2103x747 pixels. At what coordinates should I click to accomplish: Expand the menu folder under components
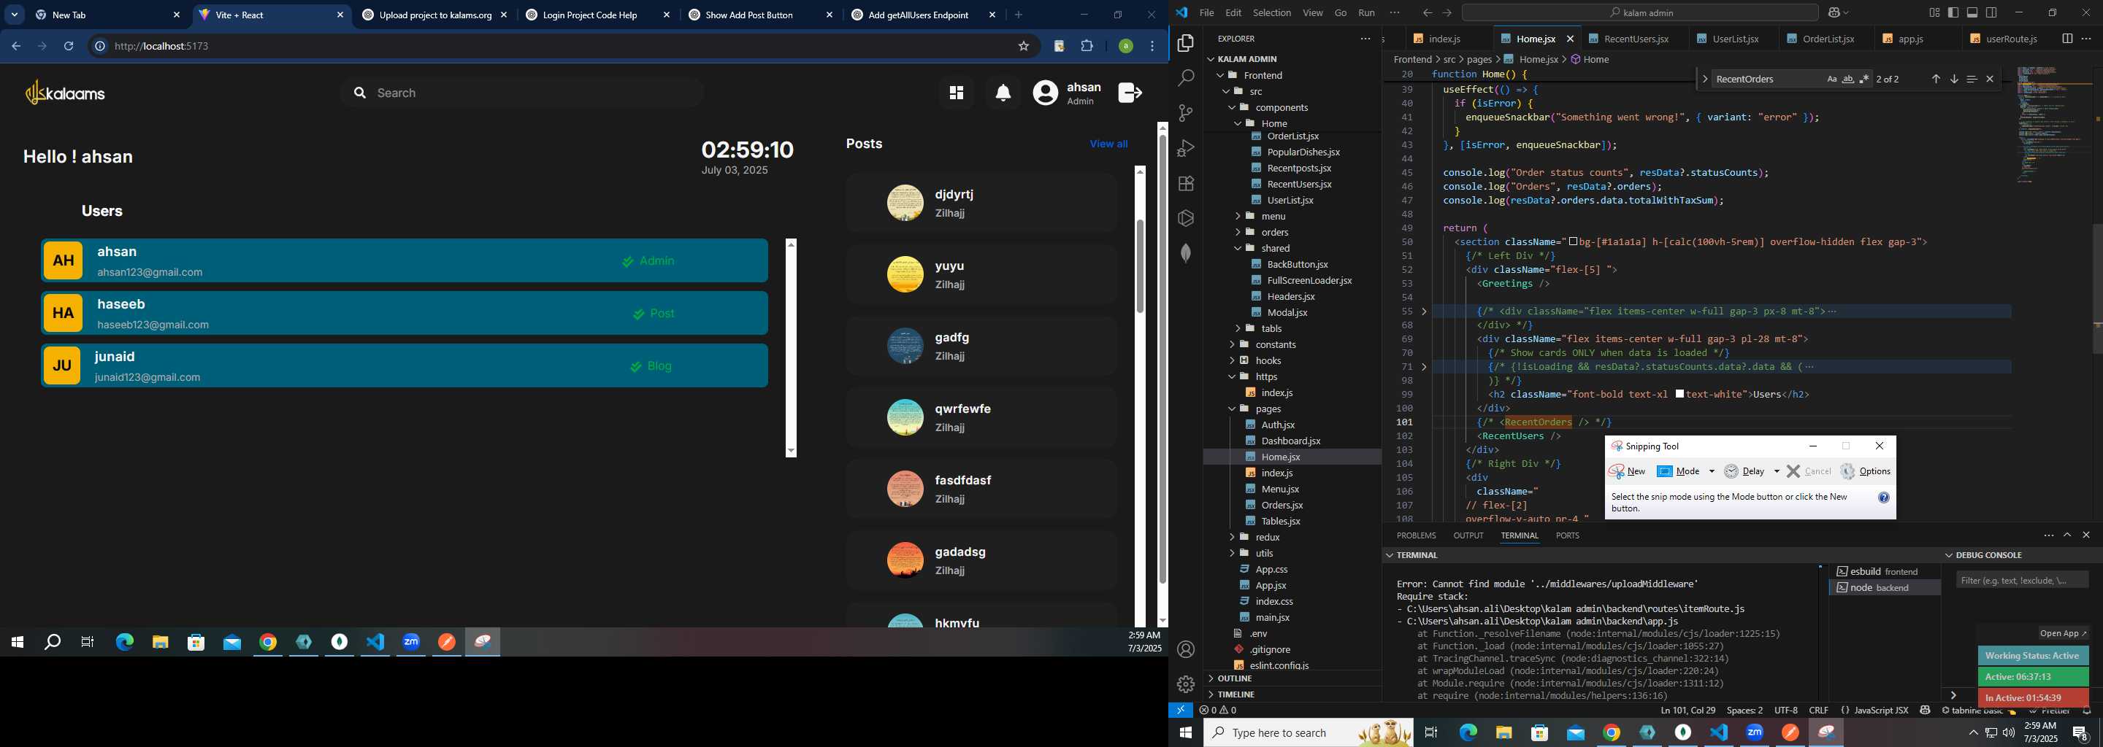(x=1273, y=216)
